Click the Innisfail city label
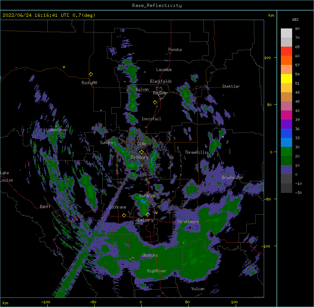314x307 pixels. 151,119
